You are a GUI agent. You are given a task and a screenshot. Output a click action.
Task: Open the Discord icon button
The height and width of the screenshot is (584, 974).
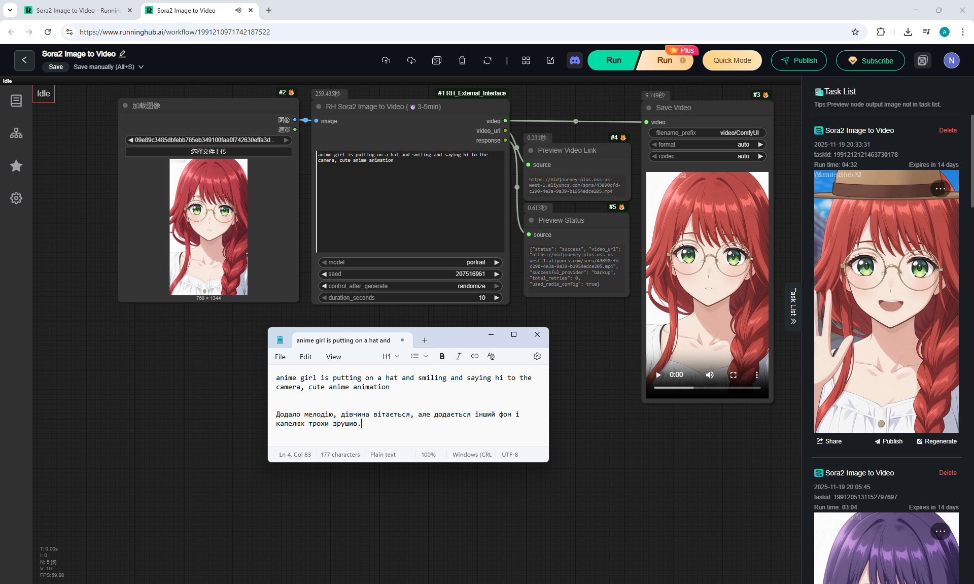574,60
